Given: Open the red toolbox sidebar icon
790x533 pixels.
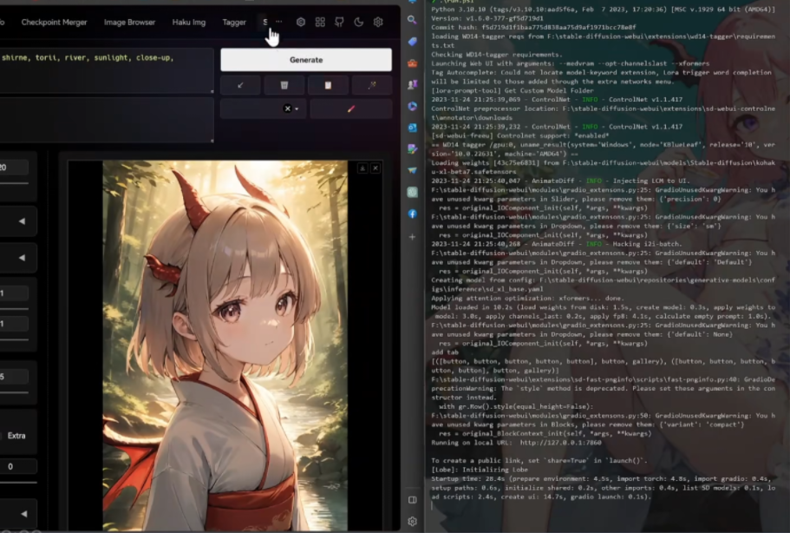Looking at the screenshot, I should coord(412,63).
